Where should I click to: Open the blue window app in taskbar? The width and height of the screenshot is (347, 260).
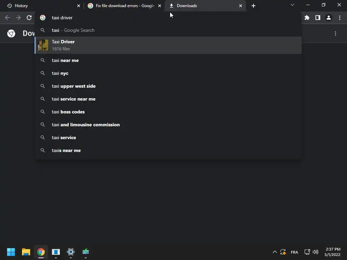[56, 252]
